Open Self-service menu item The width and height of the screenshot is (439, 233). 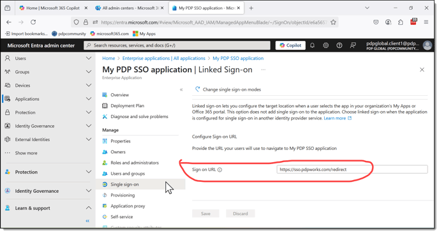[121, 217]
